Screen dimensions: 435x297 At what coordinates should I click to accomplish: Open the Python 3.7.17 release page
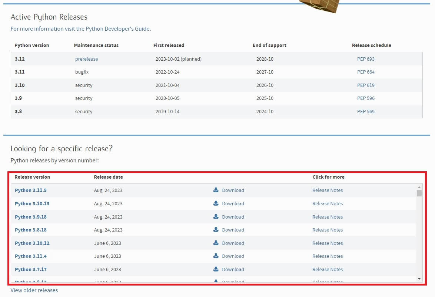30,270
